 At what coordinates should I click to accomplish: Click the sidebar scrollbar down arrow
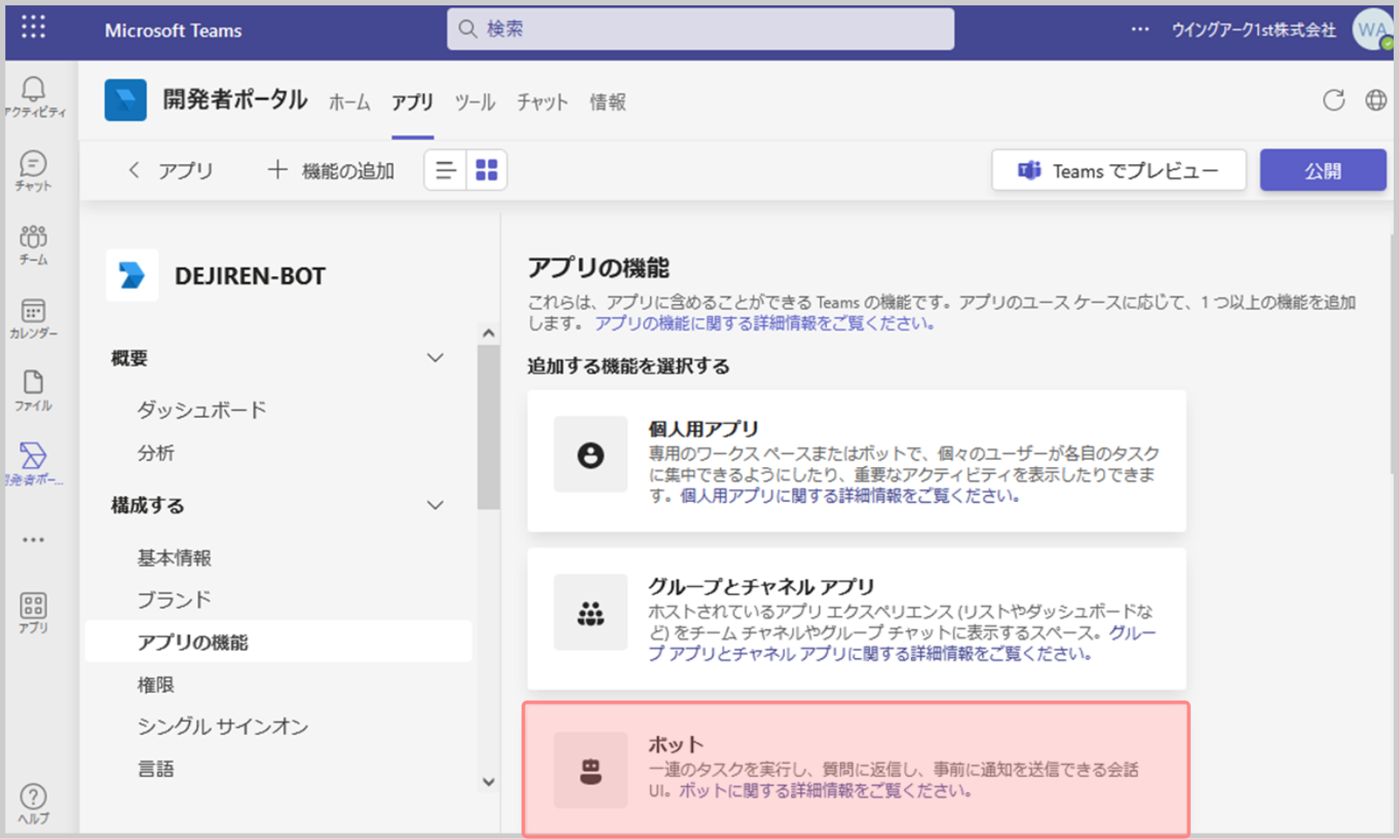488,782
